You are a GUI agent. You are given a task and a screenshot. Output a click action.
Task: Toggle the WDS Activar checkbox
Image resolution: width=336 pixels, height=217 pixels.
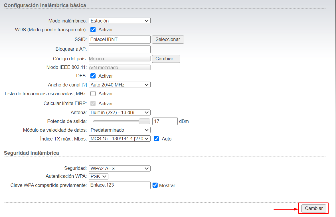93,30
